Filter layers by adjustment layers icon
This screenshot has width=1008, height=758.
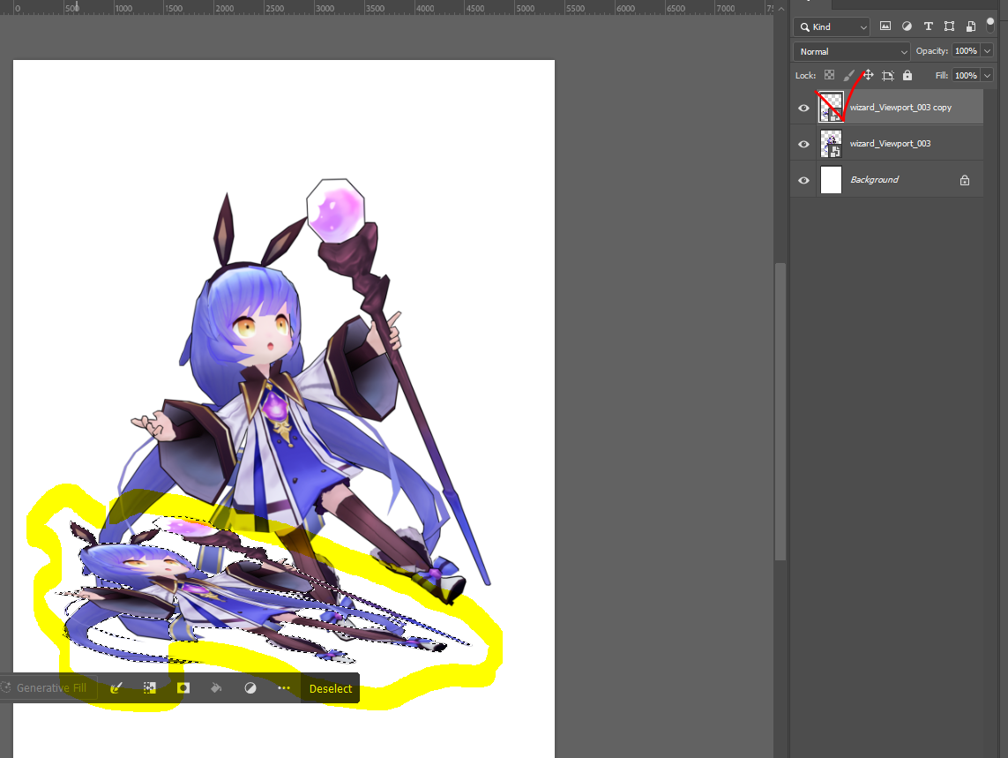tap(907, 26)
